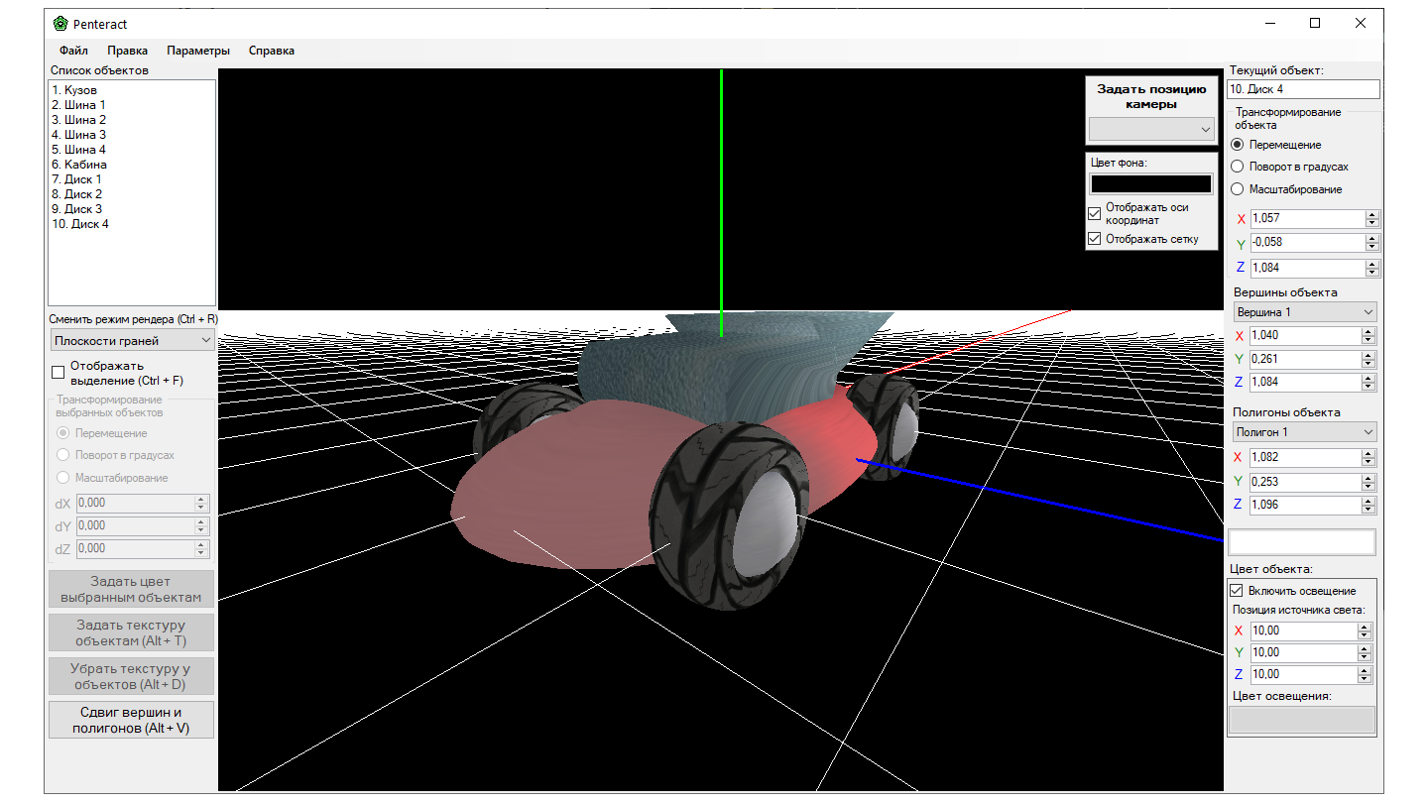This screenshot has width=1428, height=803.
Task: Click the black background color swatch
Action: point(1151,183)
